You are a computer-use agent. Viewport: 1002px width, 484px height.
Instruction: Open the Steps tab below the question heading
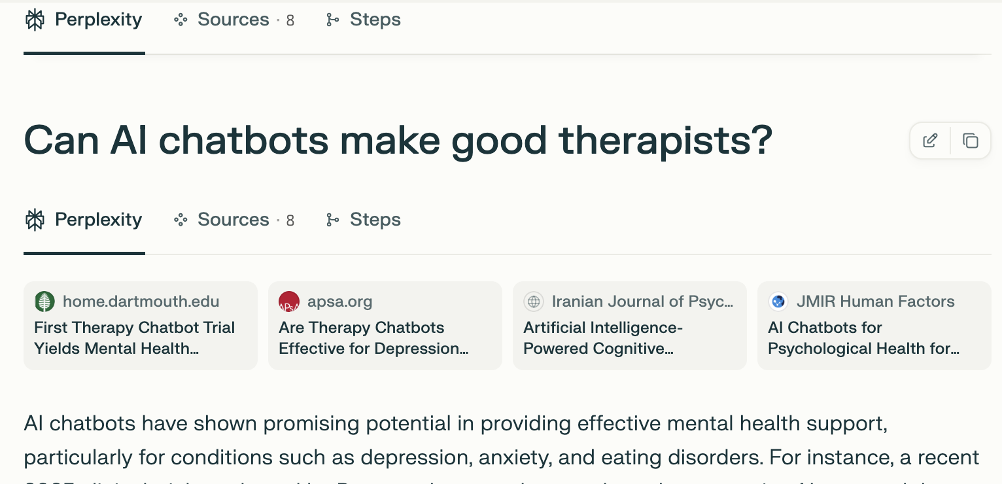375,220
